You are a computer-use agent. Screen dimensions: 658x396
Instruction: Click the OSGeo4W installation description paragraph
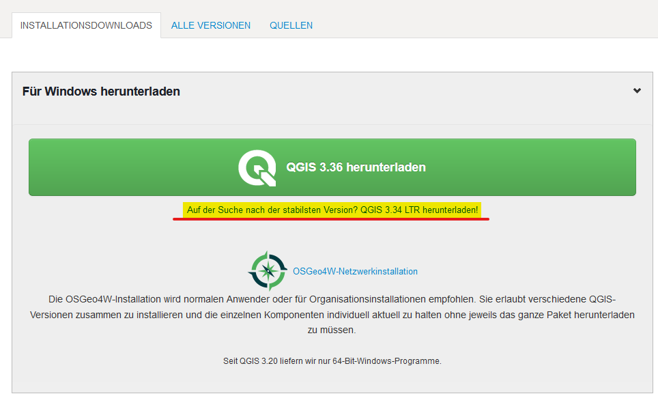coord(332,315)
